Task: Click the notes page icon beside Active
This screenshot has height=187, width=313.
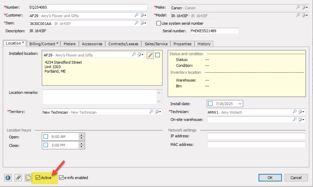Action: (28, 178)
